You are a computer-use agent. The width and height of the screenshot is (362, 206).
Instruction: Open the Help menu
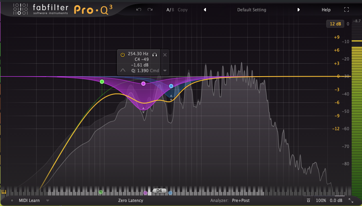(326, 10)
